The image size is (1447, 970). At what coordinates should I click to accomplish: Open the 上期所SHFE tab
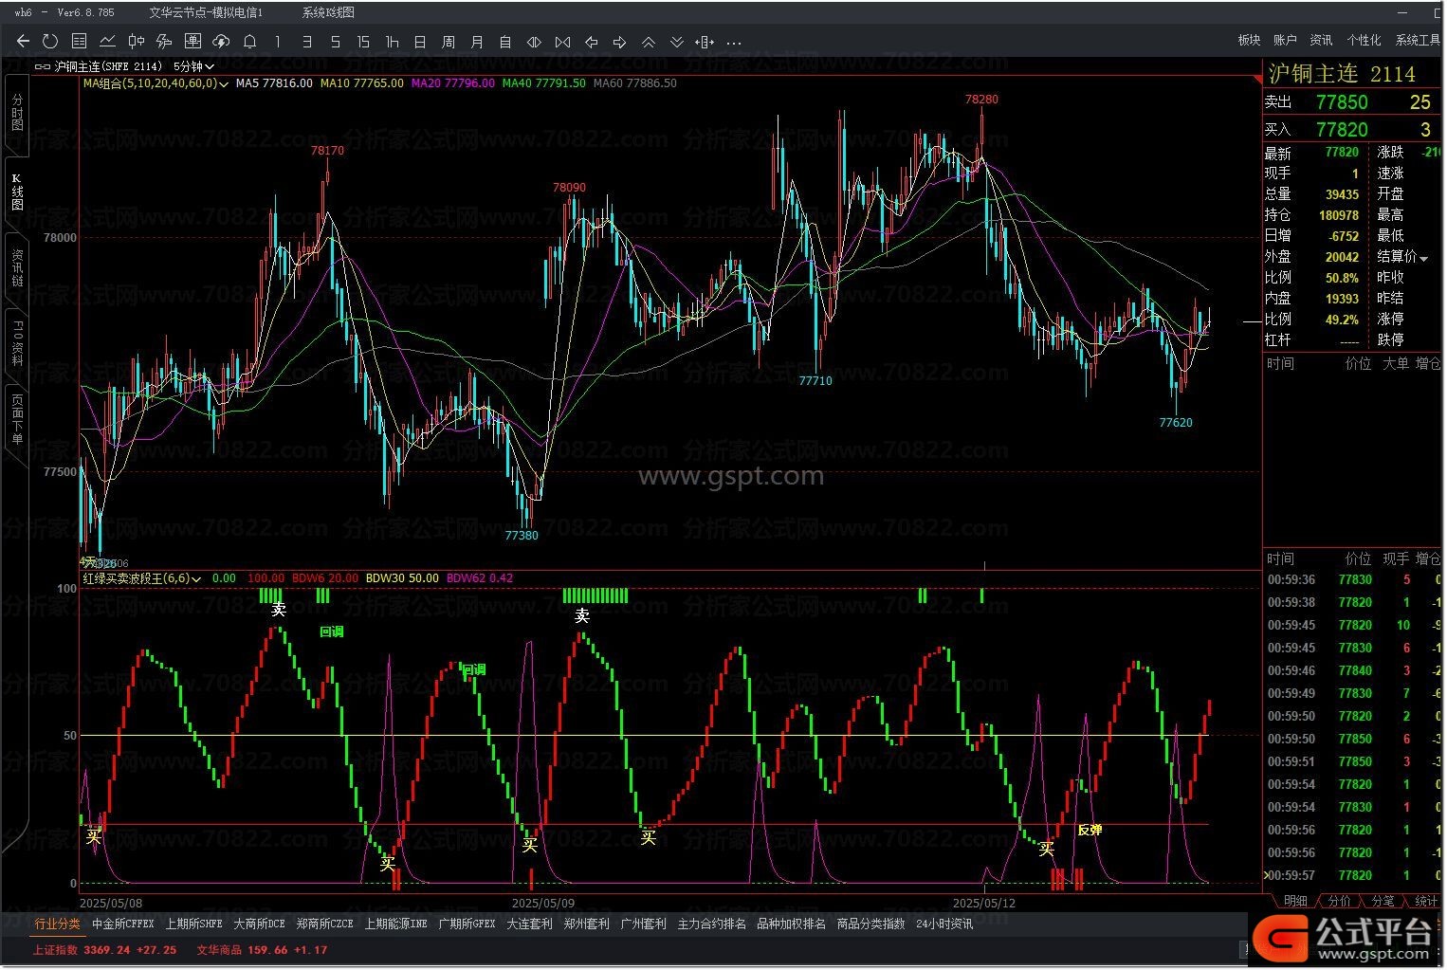tap(194, 924)
